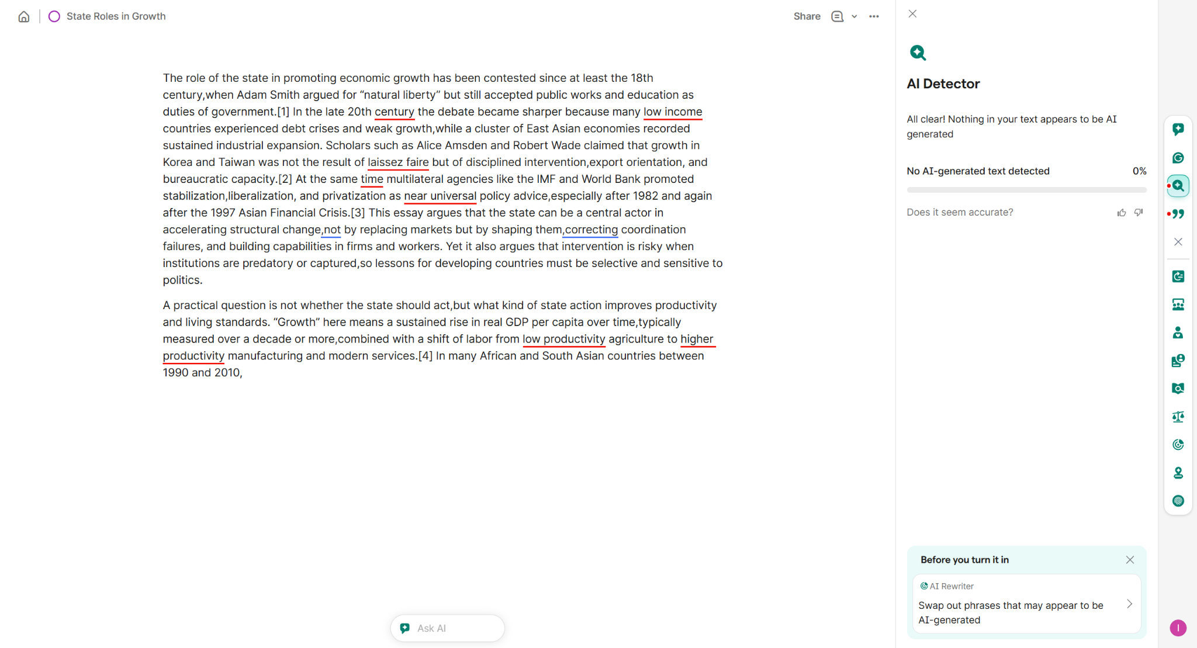Open the fingerprint icon in sidebar
The width and height of the screenshot is (1197, 648).
[1178, 501]
